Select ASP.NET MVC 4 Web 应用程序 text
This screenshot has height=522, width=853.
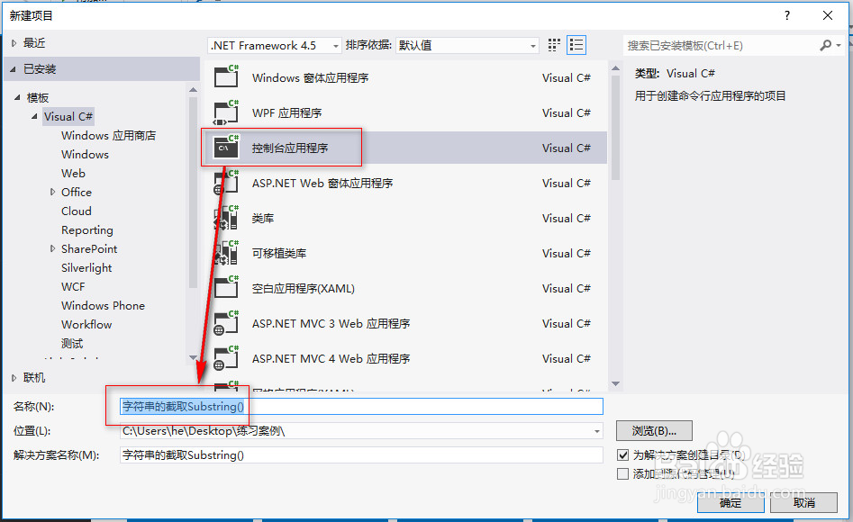[x=331, y=359]
